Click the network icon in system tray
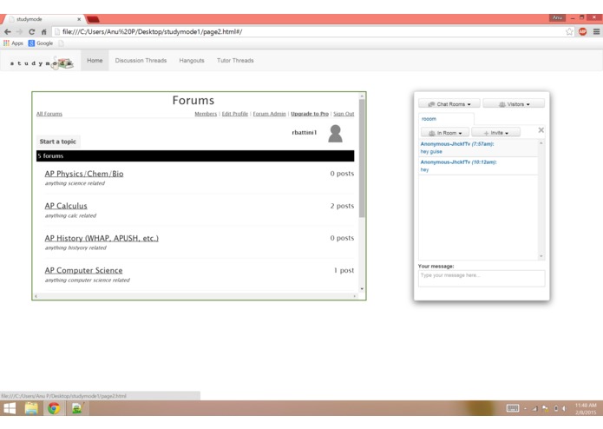The width and height of the screenshot is (603, 429). 535,408
